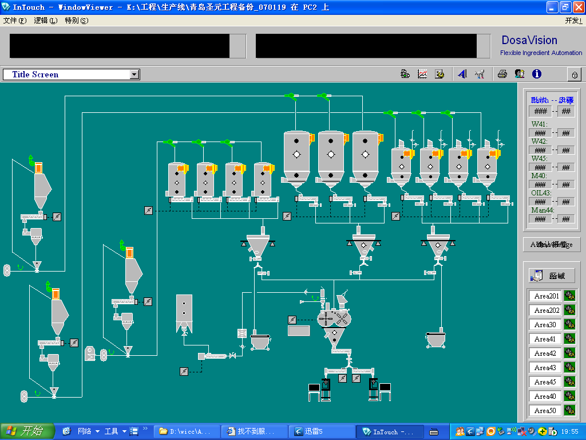Viewport: 586px width, 440px height.
Task: Click the Windows 开始 Start button
Action: pos(27,431)
